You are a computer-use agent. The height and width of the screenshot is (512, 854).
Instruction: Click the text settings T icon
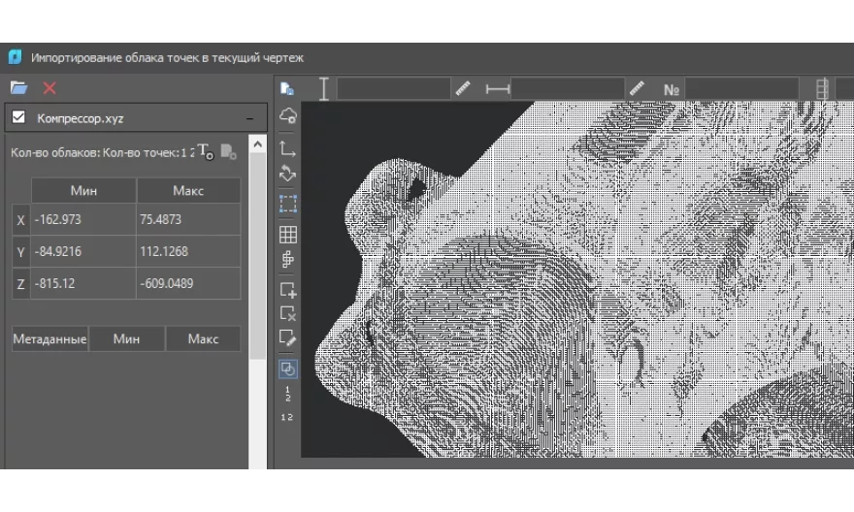pos(205,150)
